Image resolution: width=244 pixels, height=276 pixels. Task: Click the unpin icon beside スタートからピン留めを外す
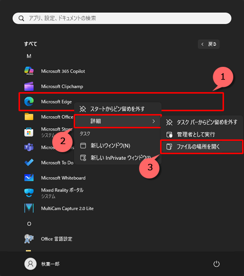82,109
